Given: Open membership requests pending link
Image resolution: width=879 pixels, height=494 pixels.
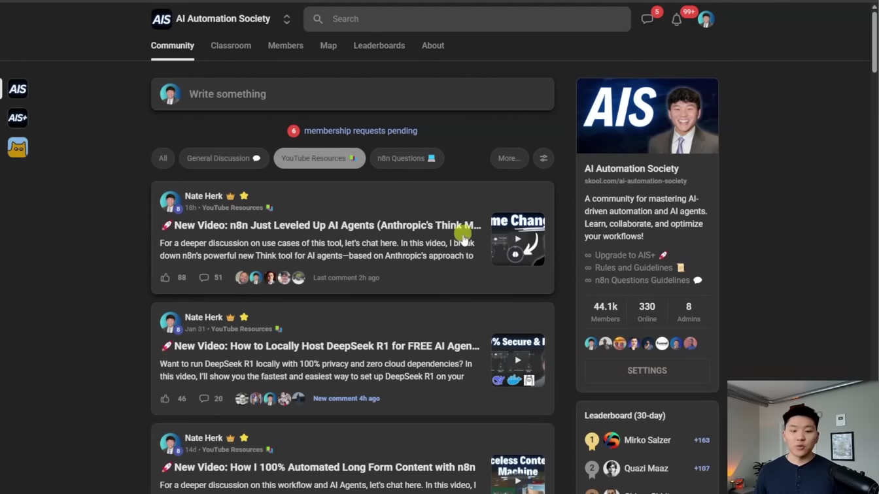Looking at the screenshot, I should (x=360, y=131).
